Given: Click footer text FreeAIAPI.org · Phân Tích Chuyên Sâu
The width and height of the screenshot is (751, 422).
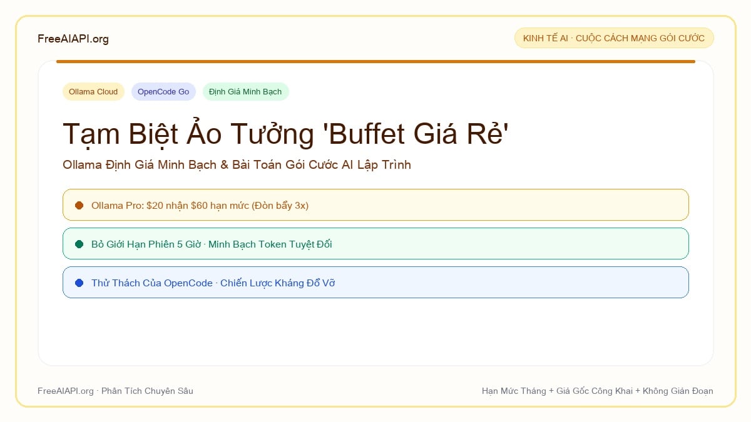Looking at the screenshot, I should [115, 391].
